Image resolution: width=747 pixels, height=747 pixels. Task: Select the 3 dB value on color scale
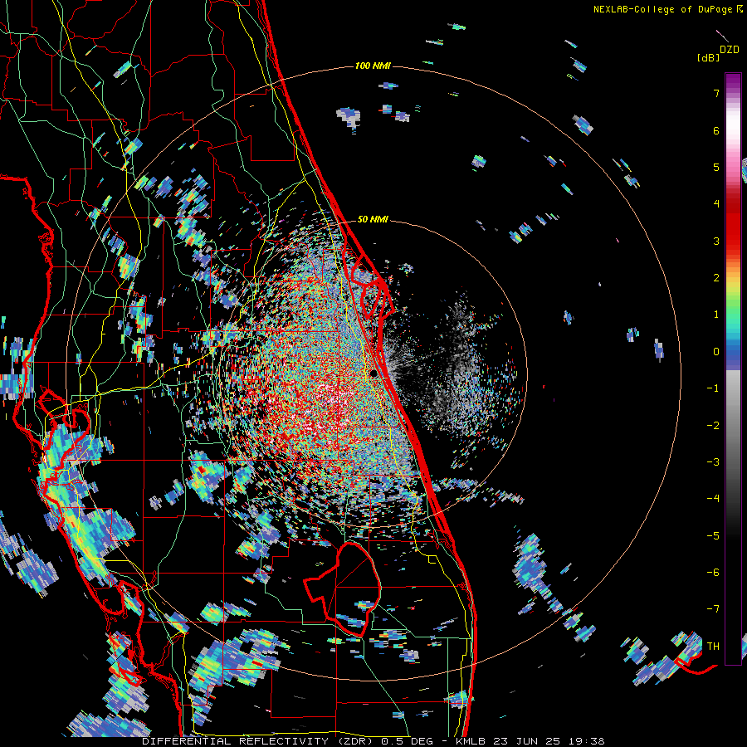click(x=716, y=241)
